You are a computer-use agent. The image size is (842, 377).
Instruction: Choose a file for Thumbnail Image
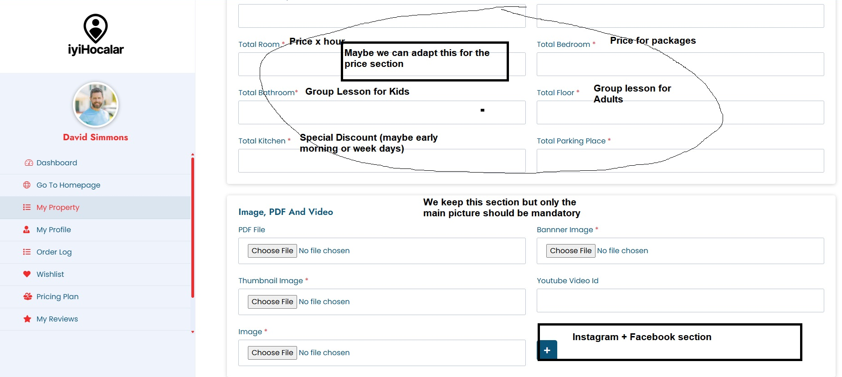click(x=272, y=302)
